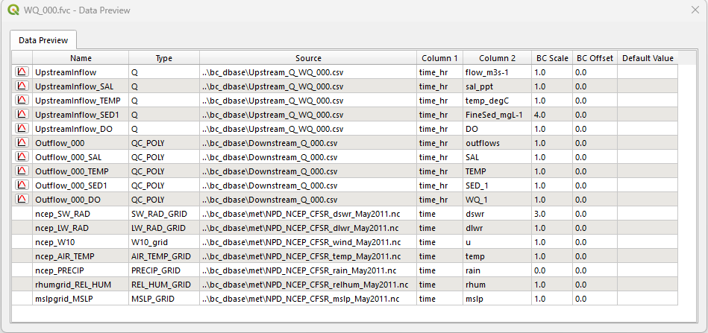Click the Name column header
Screen dimensions: 708x333
point(81,58)
